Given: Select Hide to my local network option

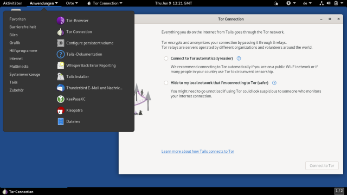Looking at the screenshot, I should 166,83.
